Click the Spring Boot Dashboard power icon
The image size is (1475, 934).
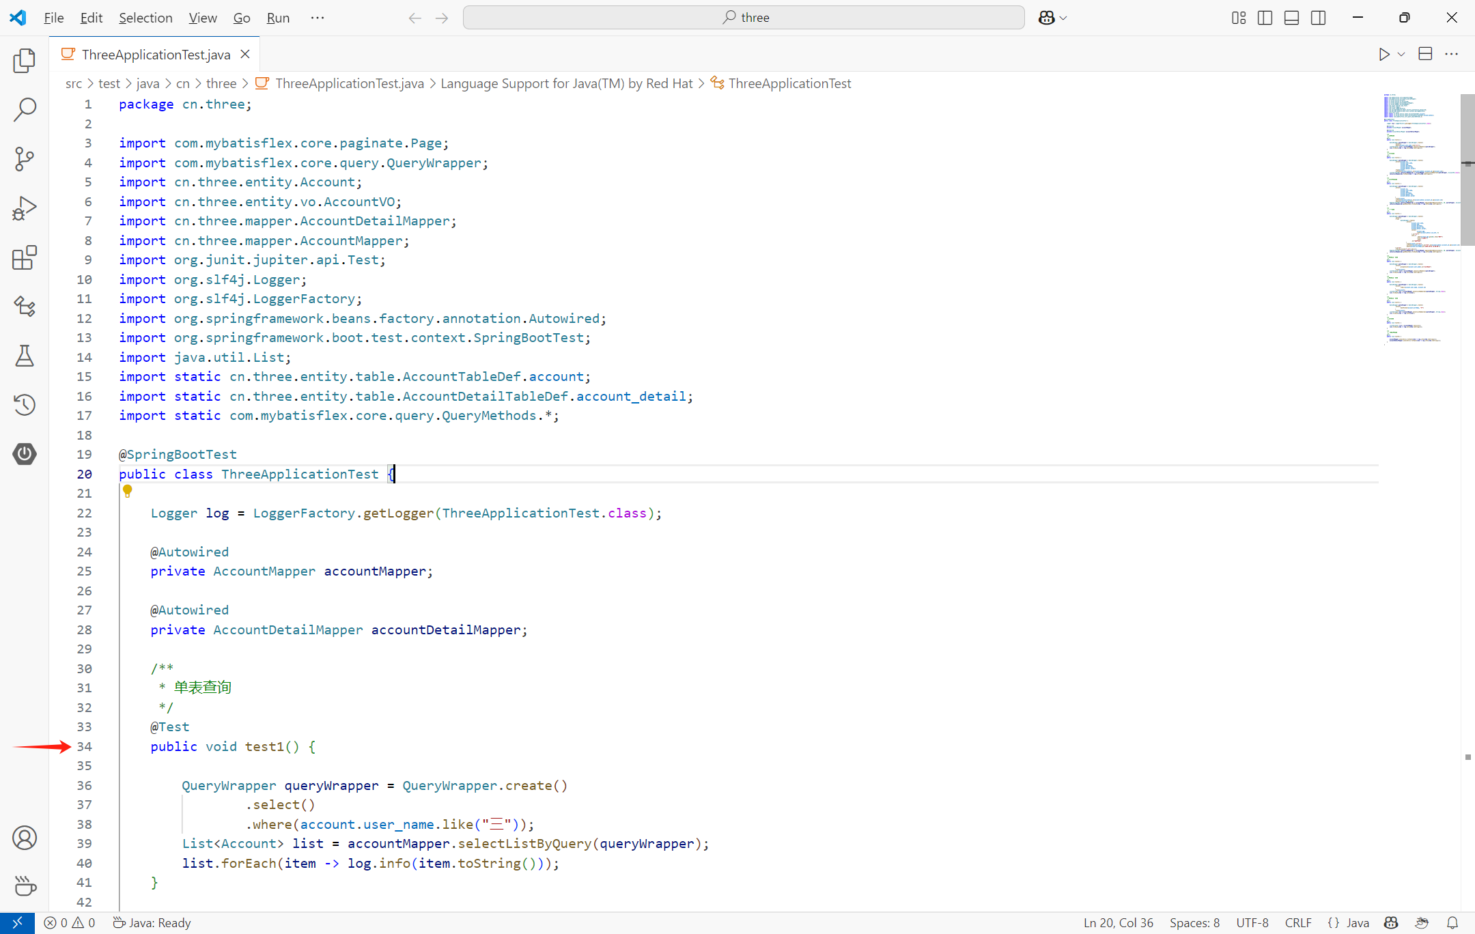(x=24, y=454)
